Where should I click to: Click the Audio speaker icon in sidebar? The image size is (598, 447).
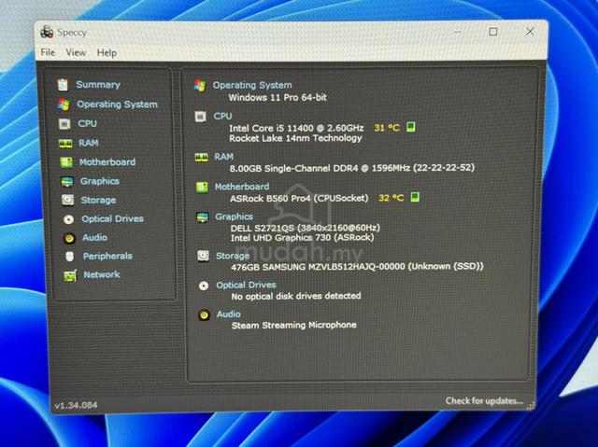point(69,238)
